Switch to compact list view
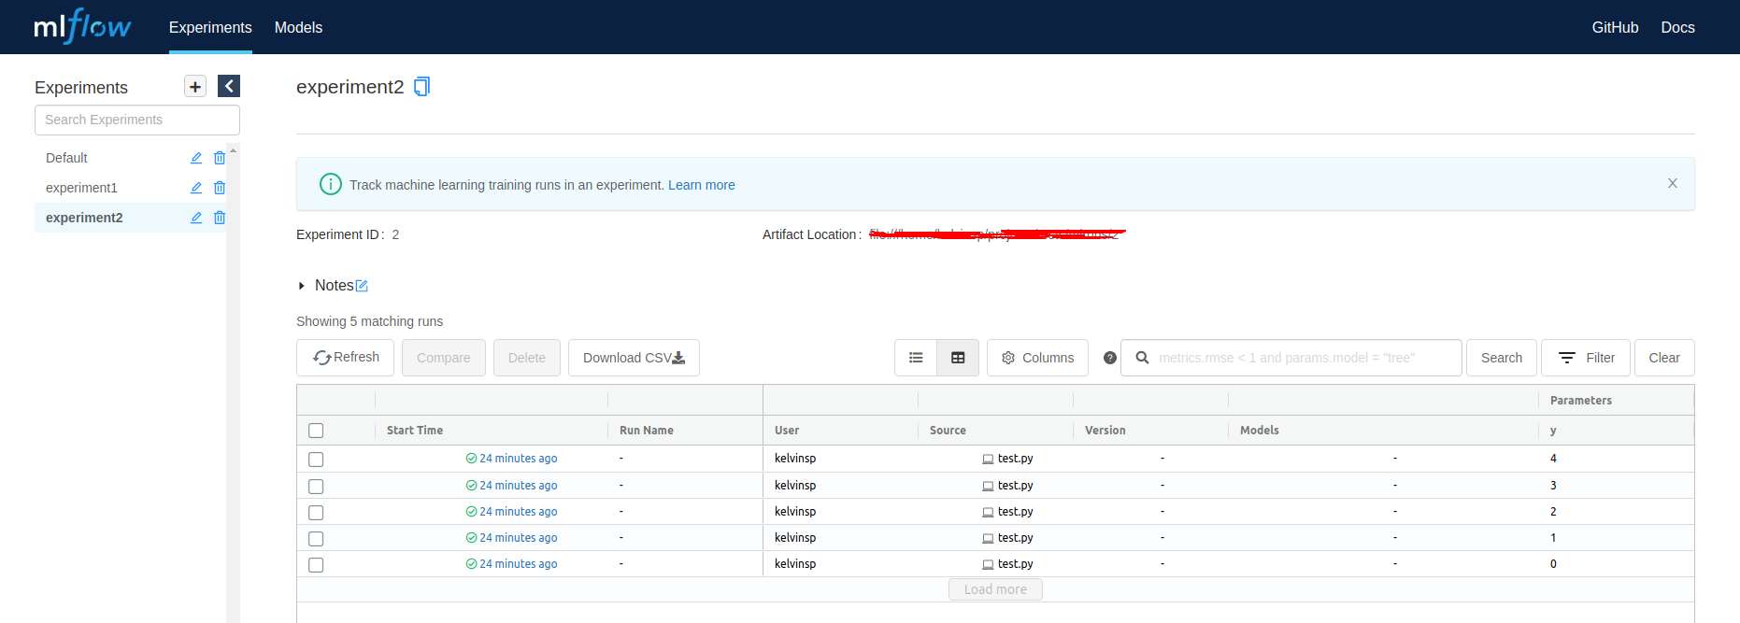This screenshot has width=1740, height=623. pos(916,358)
